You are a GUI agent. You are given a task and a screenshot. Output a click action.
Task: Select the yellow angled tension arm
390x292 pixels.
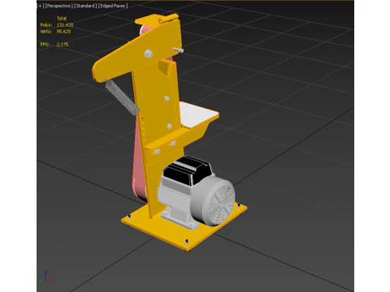(x=136, y=50)
